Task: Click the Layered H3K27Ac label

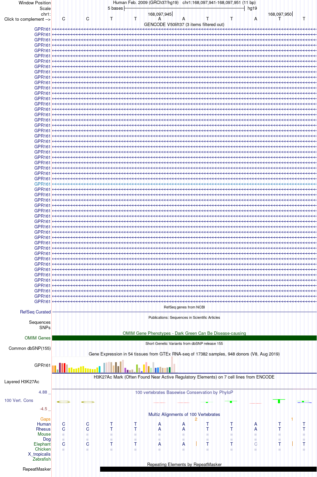Action: pos(22,382)
